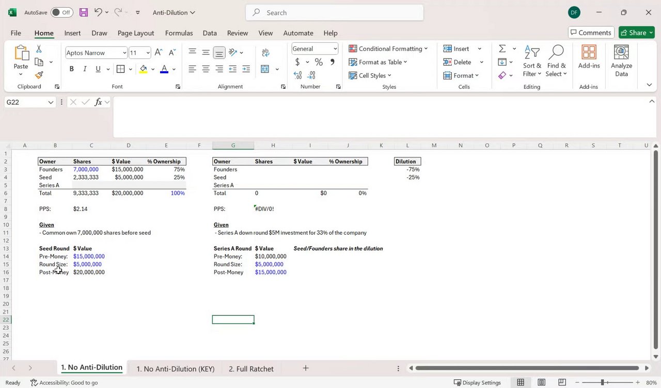Toggle bottom vertical alignment
661x388 pixels.
click(x=219, y=53)
